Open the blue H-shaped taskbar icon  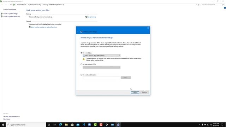[x=84, y=125]
